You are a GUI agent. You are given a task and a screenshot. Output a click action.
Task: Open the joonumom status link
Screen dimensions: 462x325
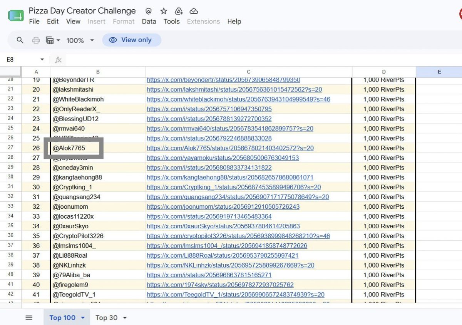coord(223,207)
